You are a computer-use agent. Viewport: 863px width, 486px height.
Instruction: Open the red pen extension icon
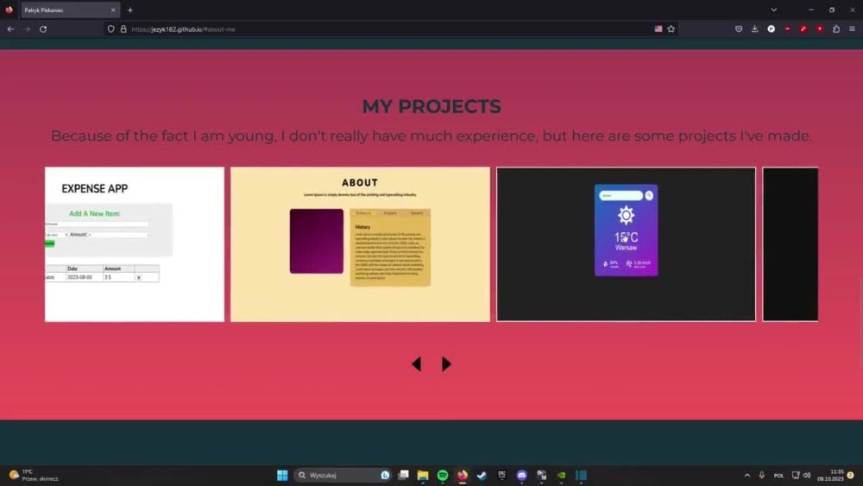pos(803,28)
